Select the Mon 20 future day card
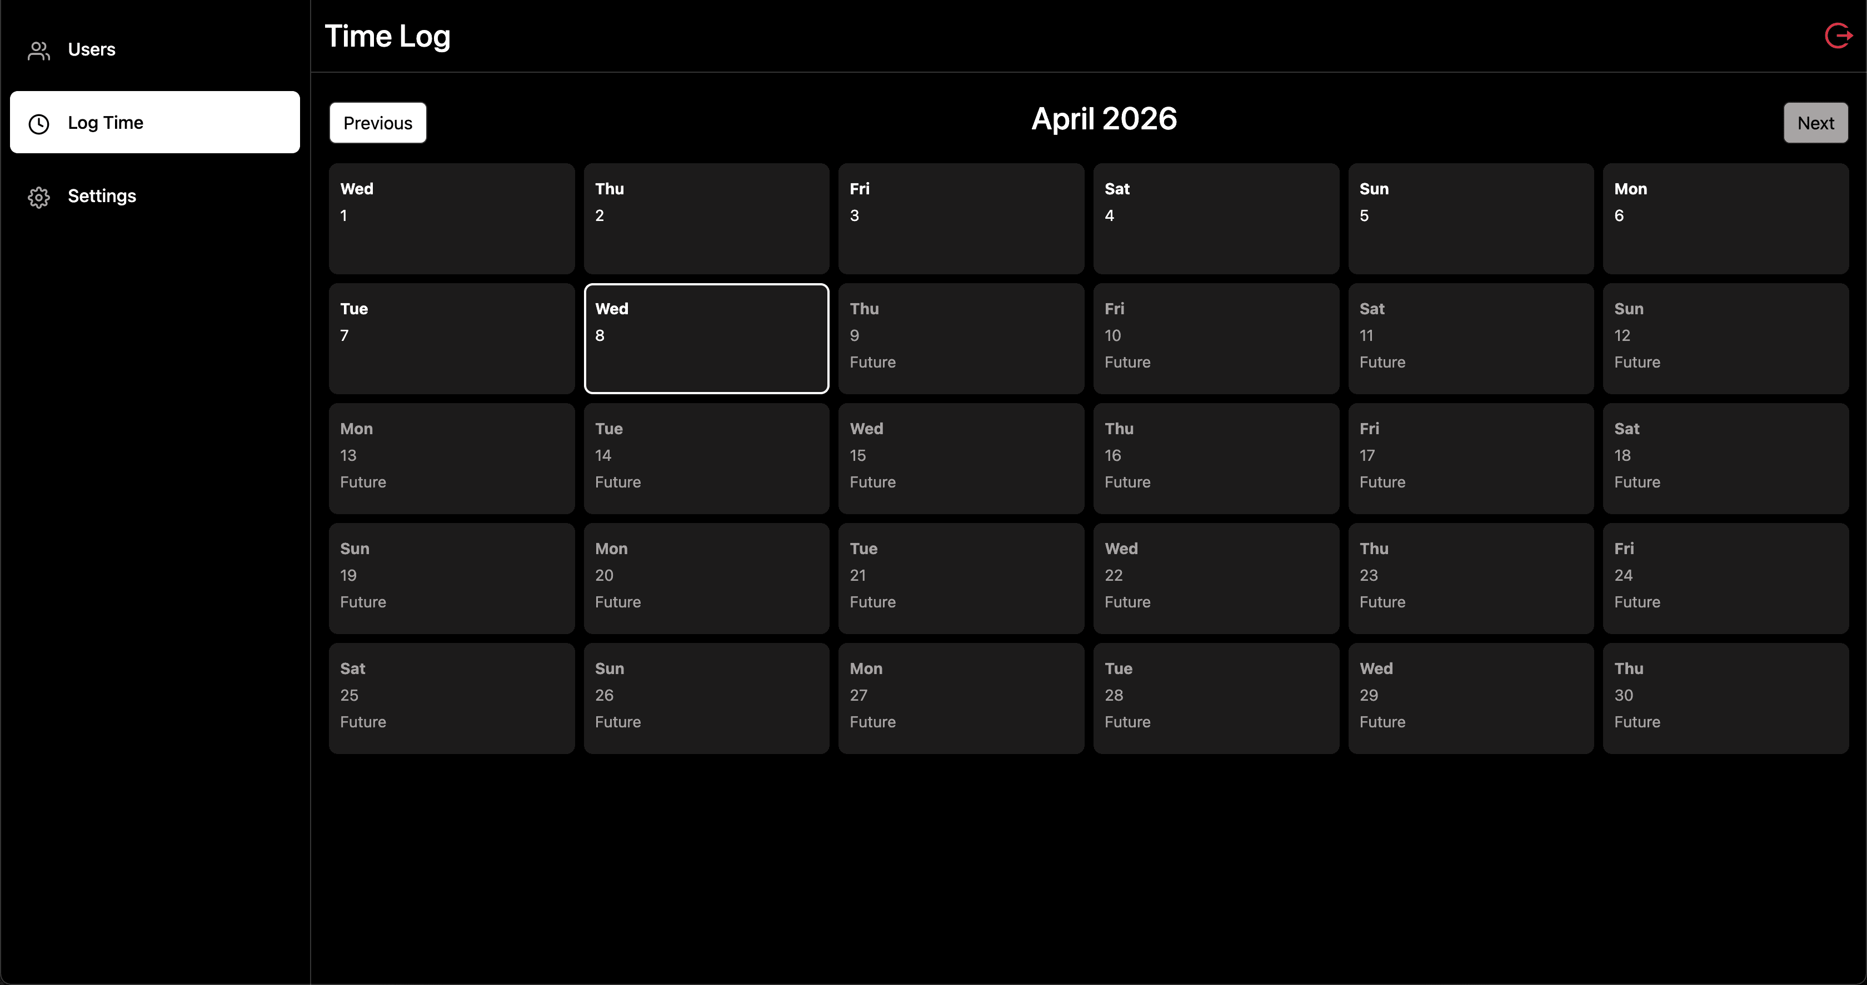The image size is (1867, 985). [x=707, y=579]
